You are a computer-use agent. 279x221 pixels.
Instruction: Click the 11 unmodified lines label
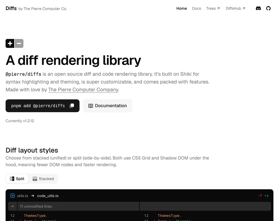point(36,206)
